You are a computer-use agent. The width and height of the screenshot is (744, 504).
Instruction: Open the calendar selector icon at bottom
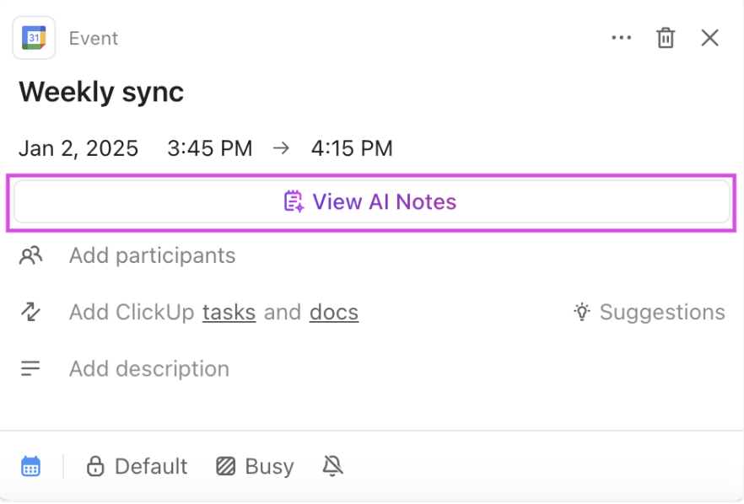click(31, 466)
